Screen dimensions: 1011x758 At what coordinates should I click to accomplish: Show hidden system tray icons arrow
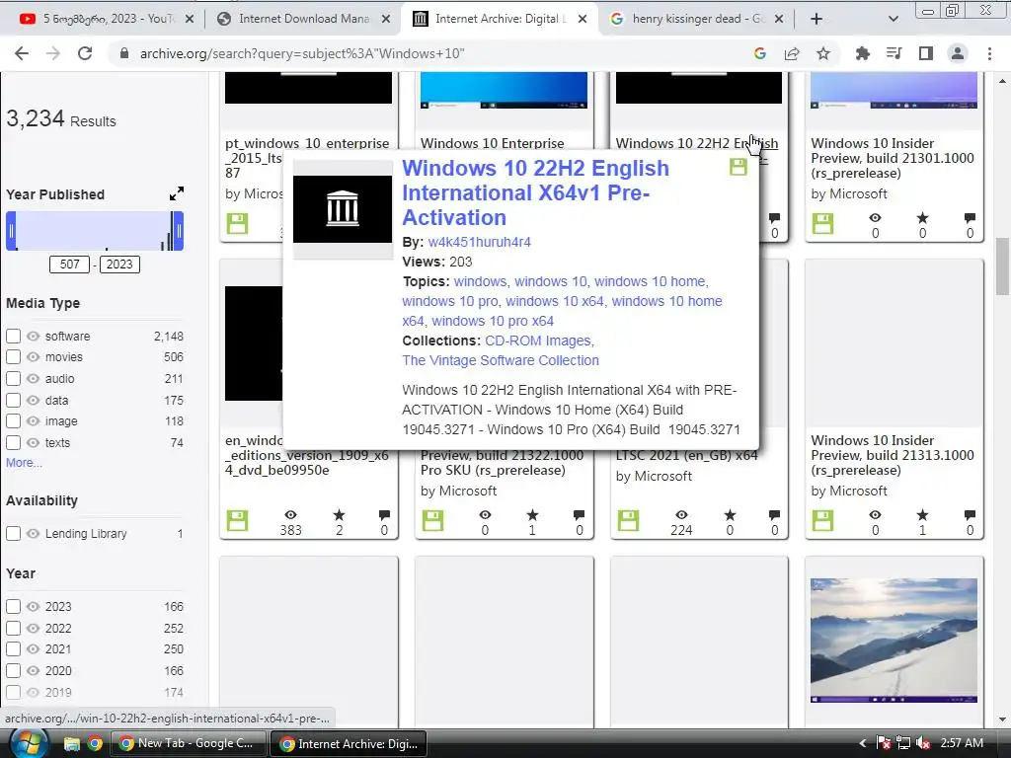862,743
